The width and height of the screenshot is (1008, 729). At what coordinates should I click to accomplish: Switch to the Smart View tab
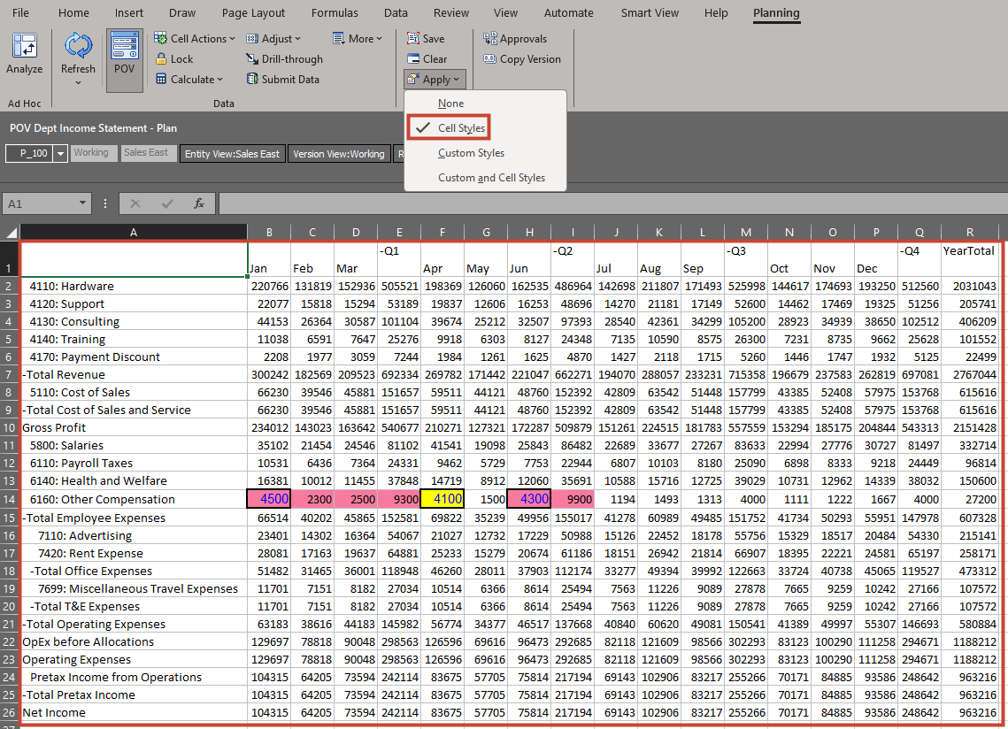coord(650,13)
